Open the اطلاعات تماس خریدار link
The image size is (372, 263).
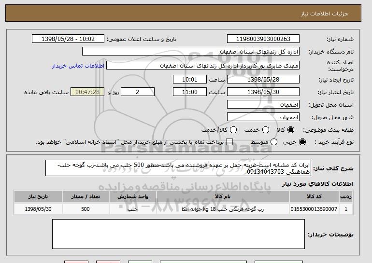78,66
